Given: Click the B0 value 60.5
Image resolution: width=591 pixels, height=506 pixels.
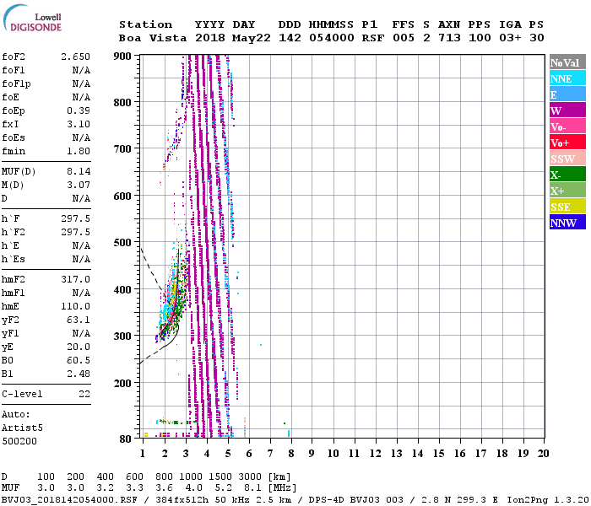Looking at the screenshot, I should pos(79,360).
